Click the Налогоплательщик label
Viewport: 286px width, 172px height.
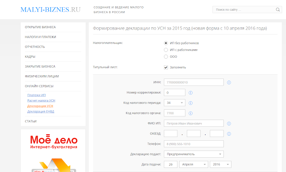(x=108, y=43)
